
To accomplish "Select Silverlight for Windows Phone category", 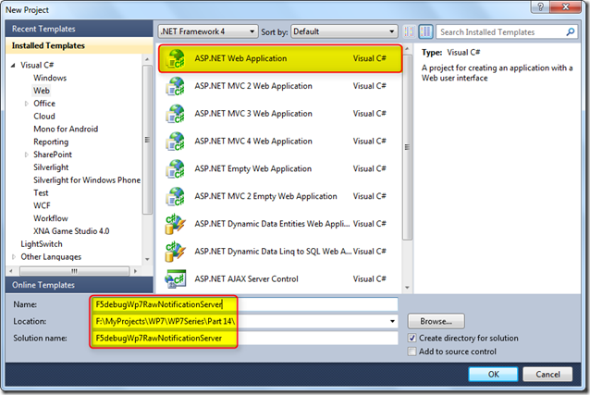I will pos(87,180).
